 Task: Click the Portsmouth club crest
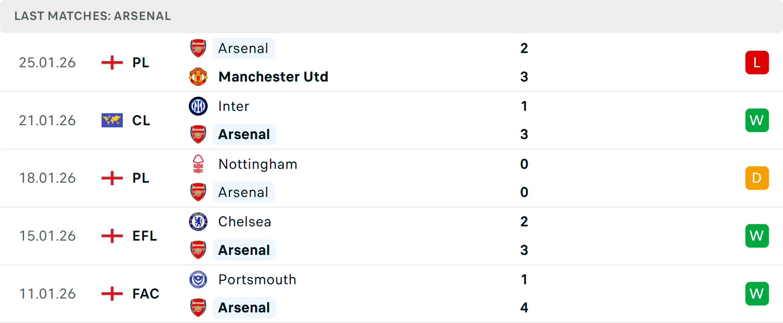coord(198,280)
